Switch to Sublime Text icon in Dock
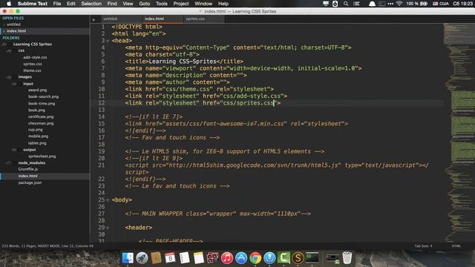 (x=298, y=258)
